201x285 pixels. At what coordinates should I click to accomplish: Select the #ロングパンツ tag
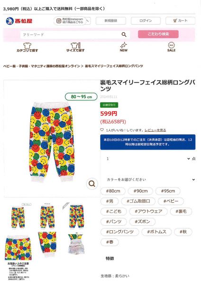[x=120, y=232]
